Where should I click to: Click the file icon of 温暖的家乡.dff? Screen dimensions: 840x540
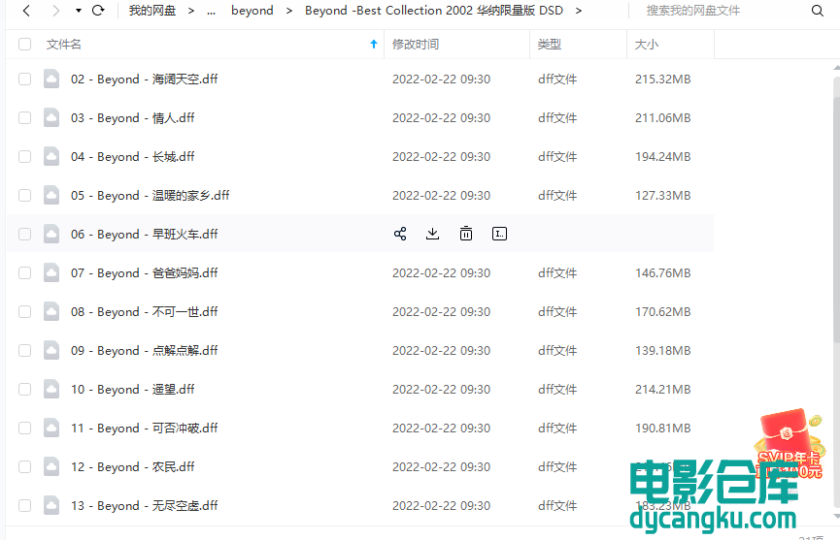51,195
